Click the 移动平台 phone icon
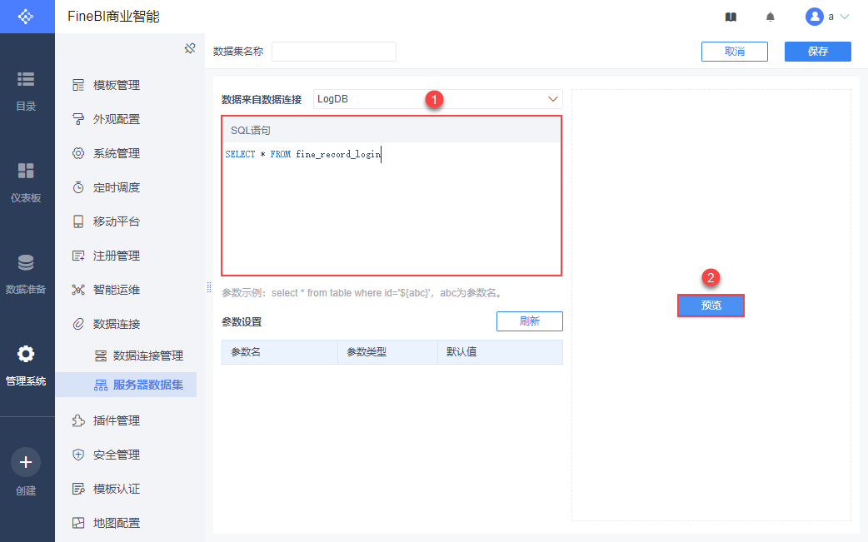Viewport: 868px width, 542px height. point(78,221)
